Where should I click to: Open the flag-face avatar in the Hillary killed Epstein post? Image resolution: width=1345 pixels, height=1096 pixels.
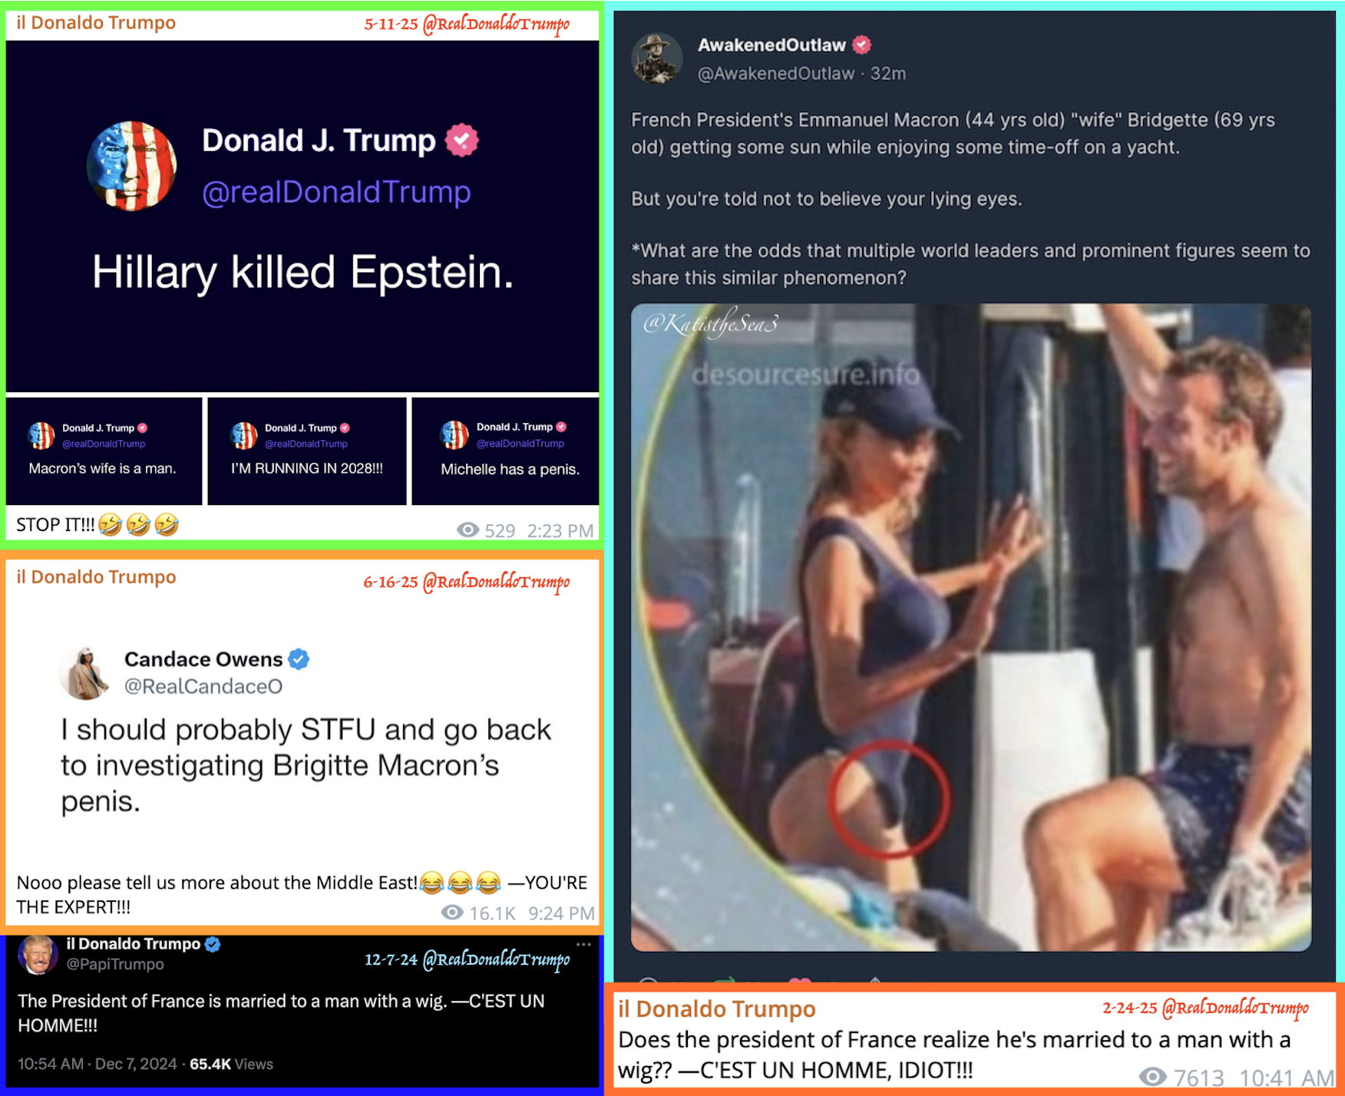(131, 165)
